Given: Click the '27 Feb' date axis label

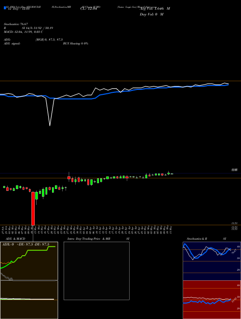Looking at the screenshot, I should click(x=4, y=230).
